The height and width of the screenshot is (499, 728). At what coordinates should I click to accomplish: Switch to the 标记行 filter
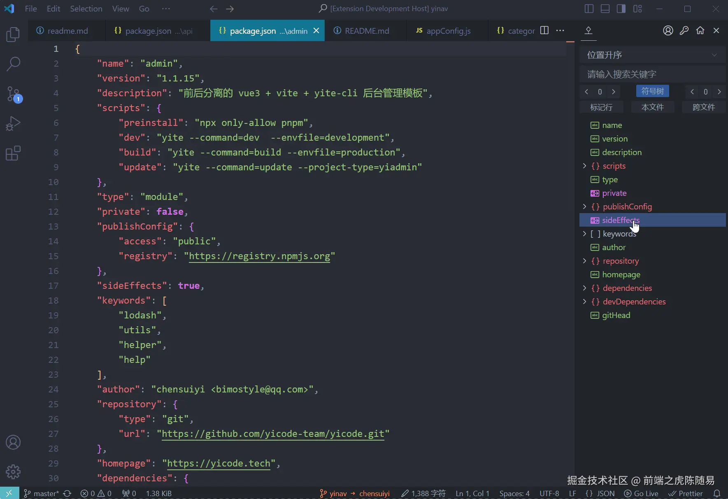tap(601, 107)
